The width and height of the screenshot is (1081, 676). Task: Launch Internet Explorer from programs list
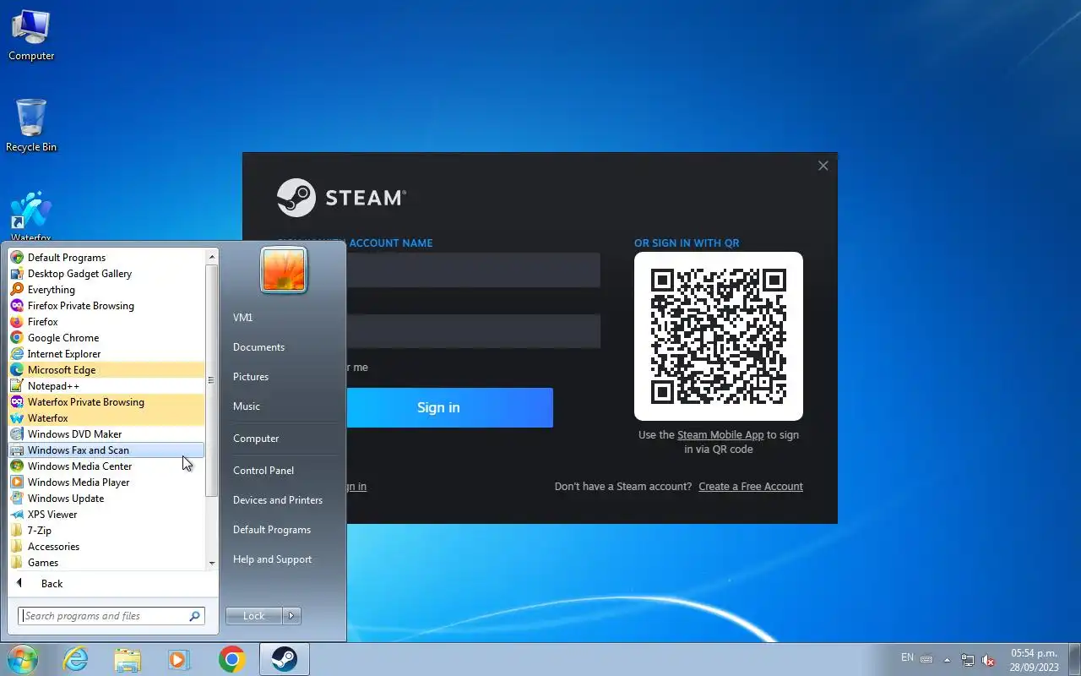(106, 354)
